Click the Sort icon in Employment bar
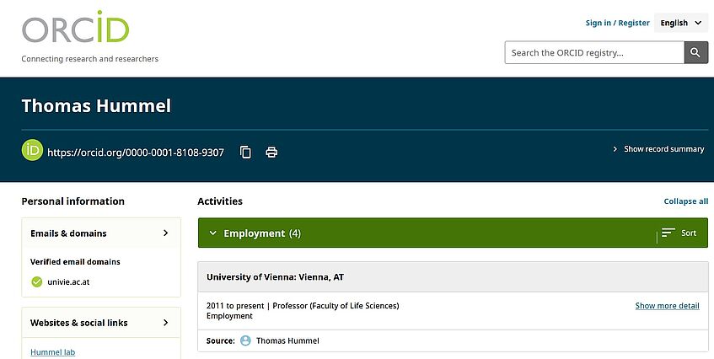 tap(668, 233)
